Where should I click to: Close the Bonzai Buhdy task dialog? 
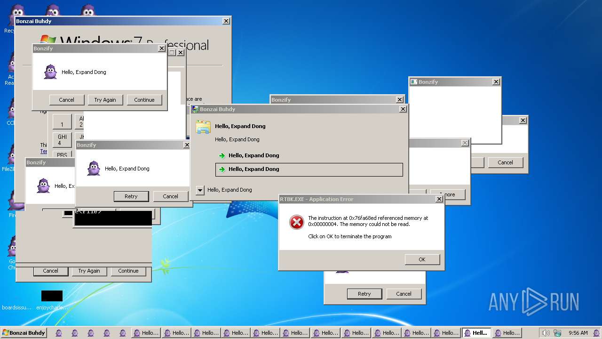(x=403, y=109)
